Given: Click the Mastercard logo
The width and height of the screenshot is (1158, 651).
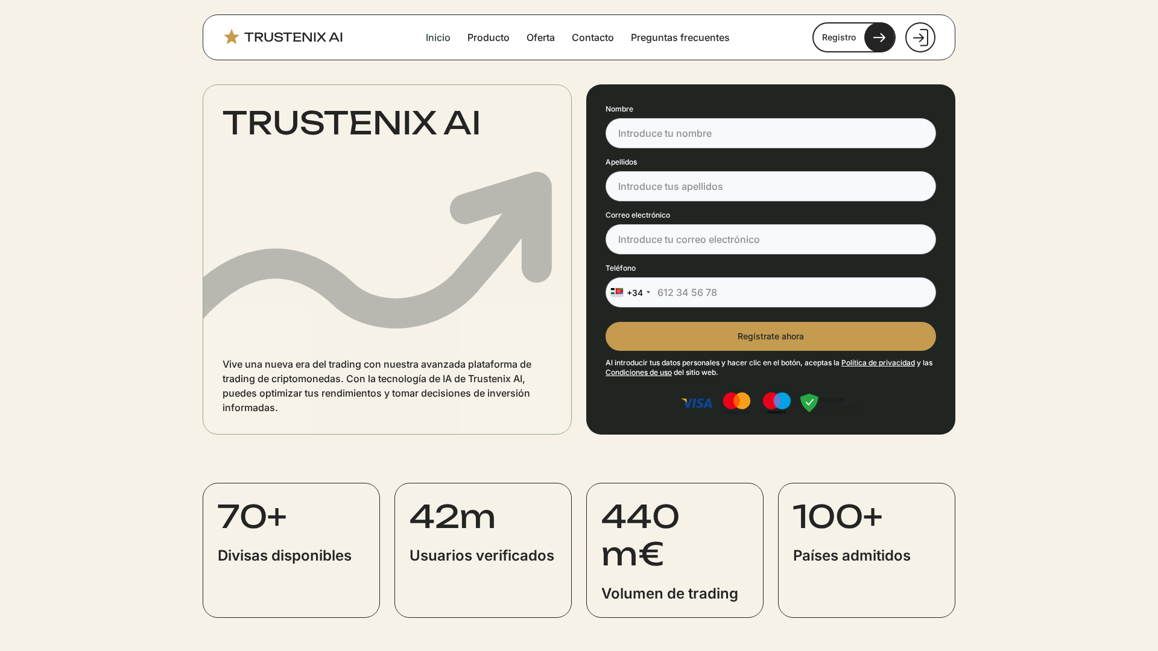Looking at the screenshot, I should [737, 402].
